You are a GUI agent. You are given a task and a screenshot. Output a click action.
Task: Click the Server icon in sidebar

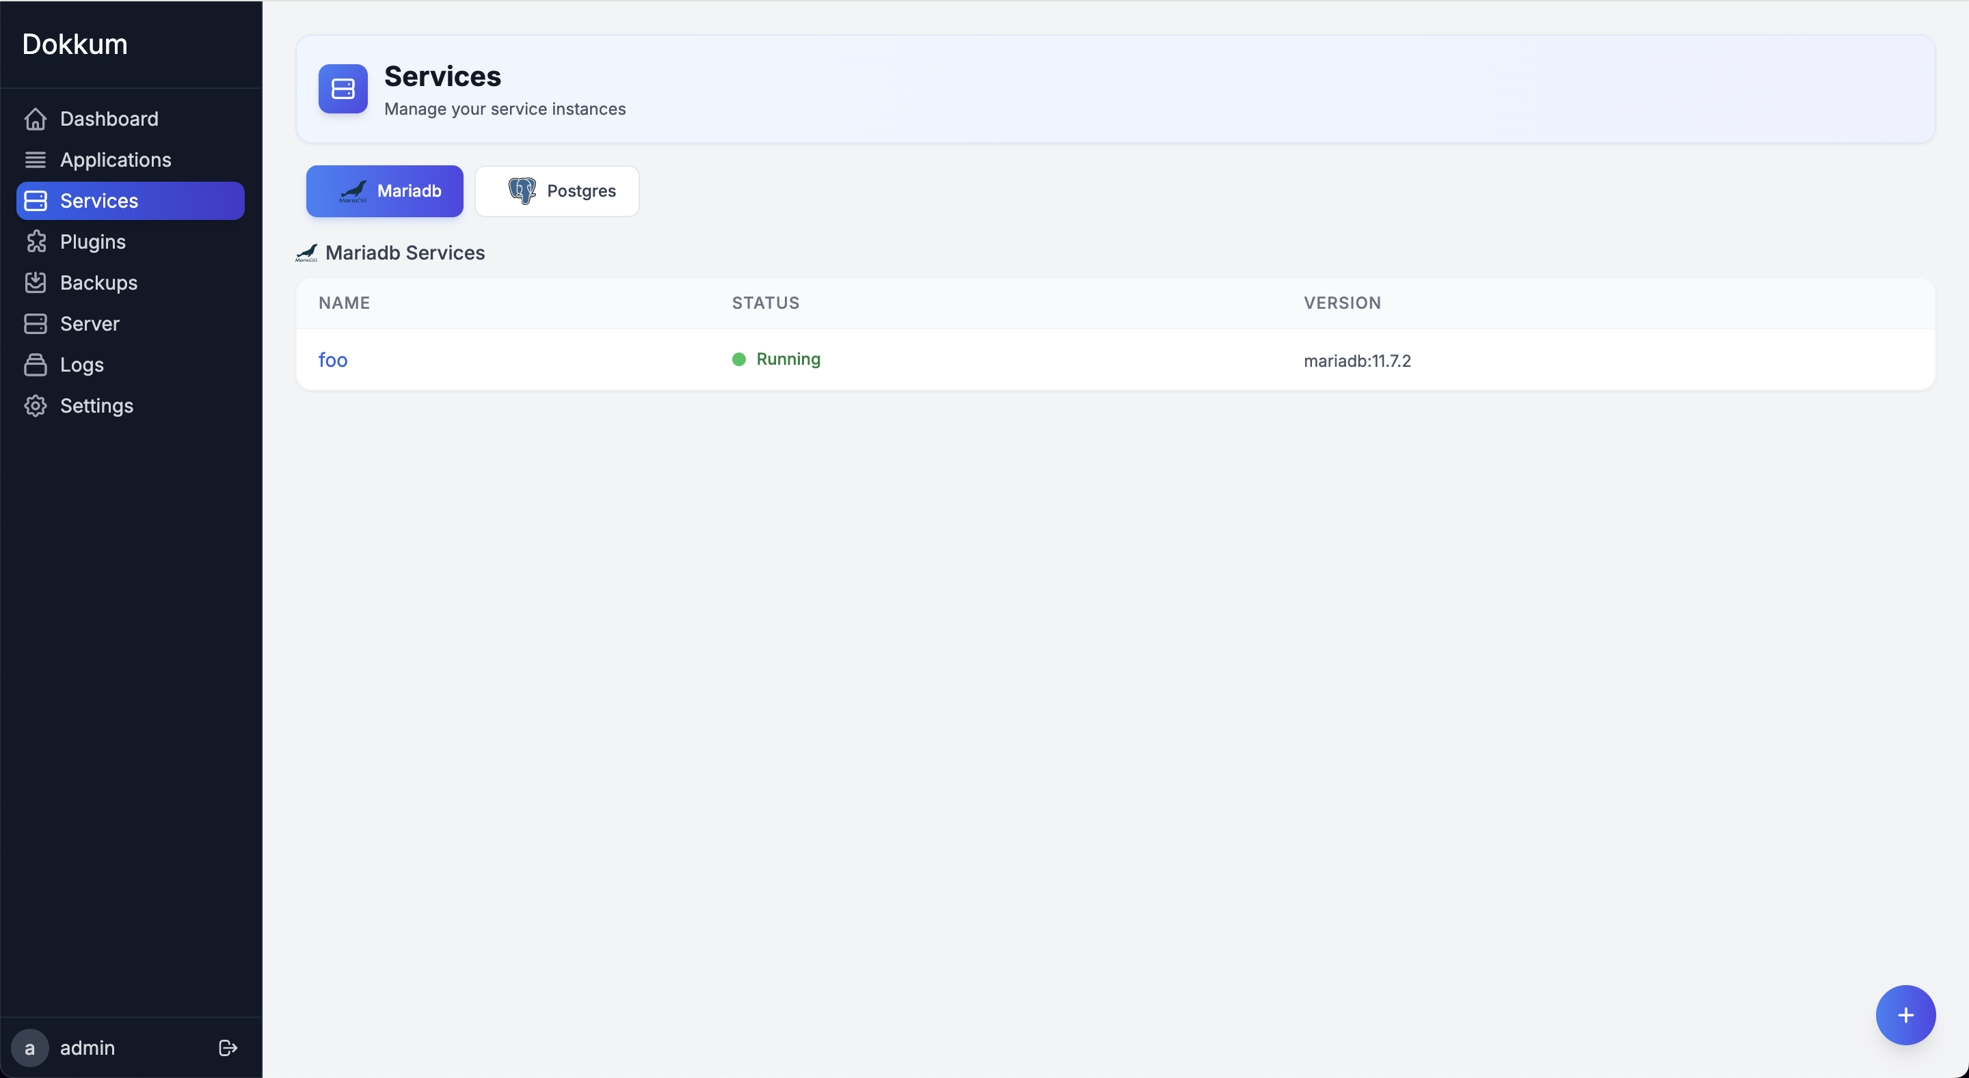pyautogui.click(x=35, y=324)
